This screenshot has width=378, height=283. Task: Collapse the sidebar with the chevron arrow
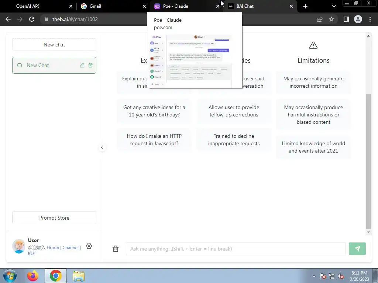[102, 147]
